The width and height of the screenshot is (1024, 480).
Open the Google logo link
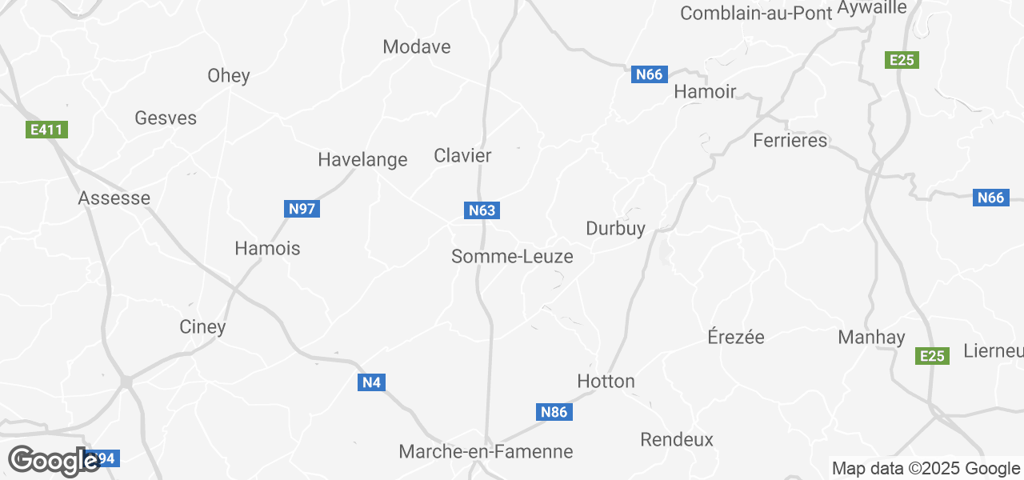(54, 461)
